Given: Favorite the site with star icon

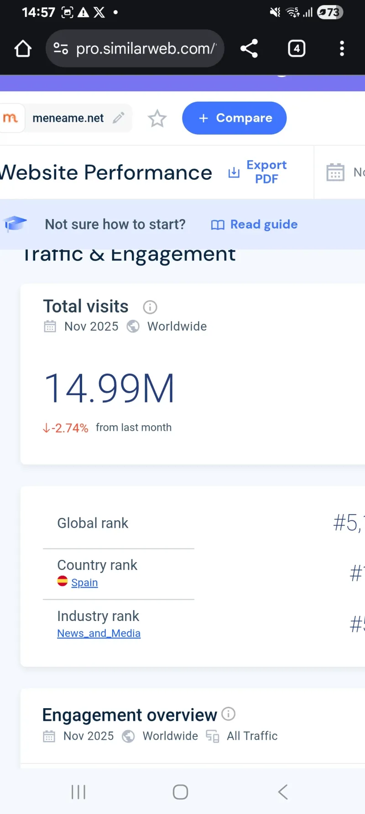Looking at the screenshot, I should pyautogui.click(x=157, y=119).
